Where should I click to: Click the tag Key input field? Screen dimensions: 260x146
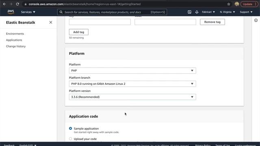[100, 22]
